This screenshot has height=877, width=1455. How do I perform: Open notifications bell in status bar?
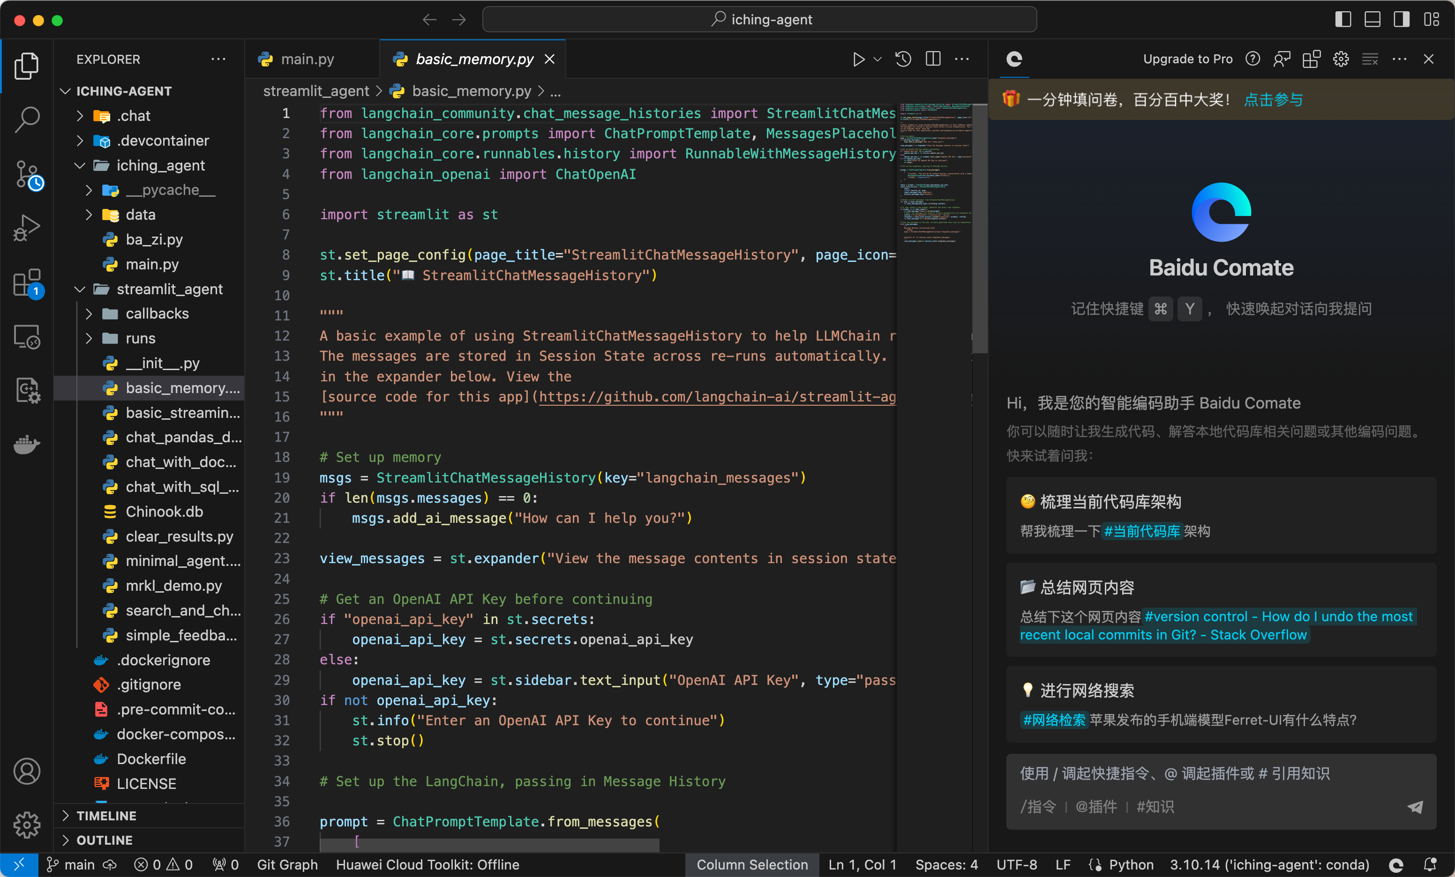click(1430, 865)
